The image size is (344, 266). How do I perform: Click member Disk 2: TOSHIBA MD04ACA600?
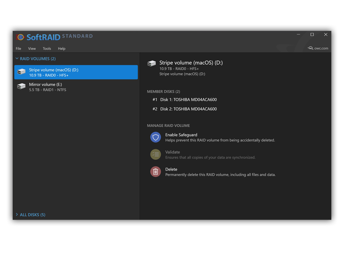point(188,109)
